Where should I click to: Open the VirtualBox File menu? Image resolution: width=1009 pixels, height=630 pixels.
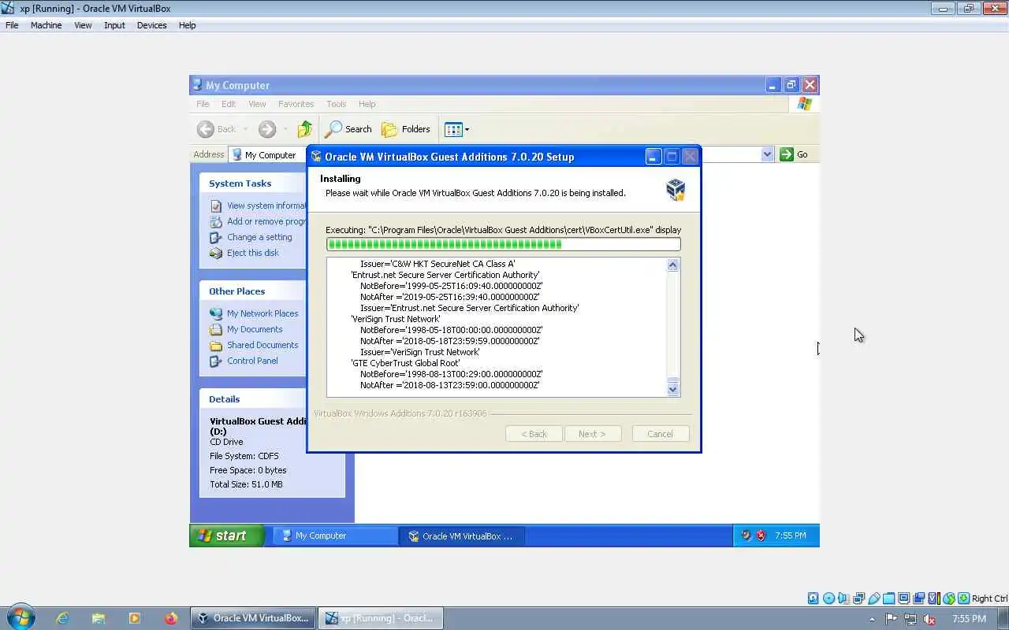point(12,25)
